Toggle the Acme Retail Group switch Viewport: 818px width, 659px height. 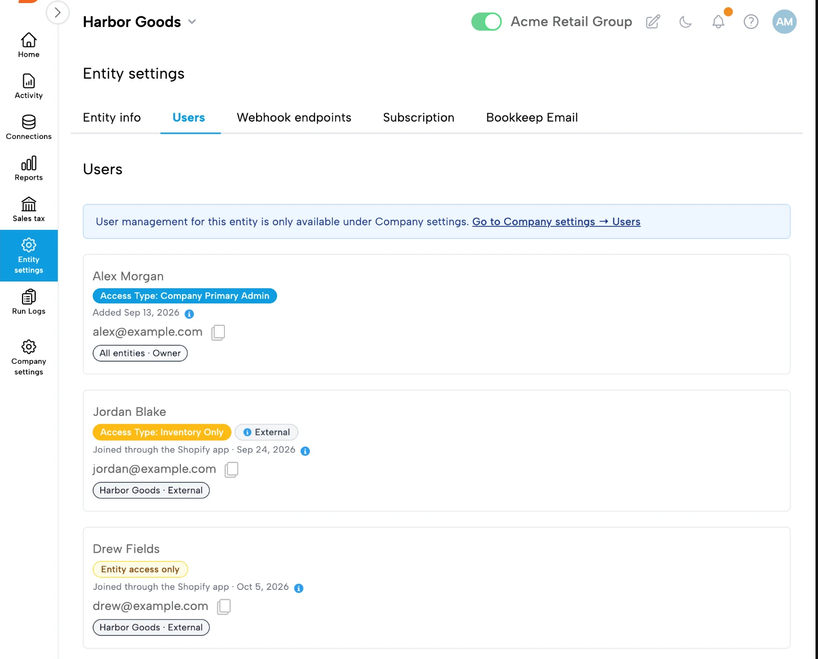point(486,22)
